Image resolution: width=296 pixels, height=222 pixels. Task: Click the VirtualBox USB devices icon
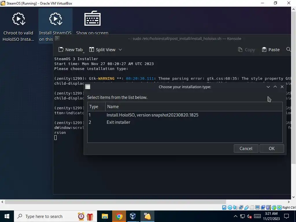[246, 208]
